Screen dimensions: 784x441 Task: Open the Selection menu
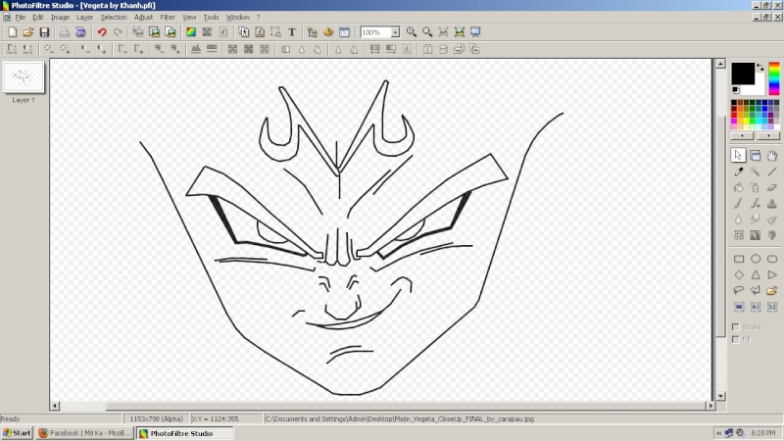pyautogui.click(x=114, y=17)
